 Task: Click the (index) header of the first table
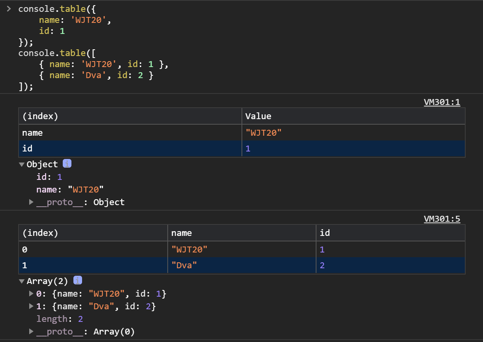click(x=40, y=116)
